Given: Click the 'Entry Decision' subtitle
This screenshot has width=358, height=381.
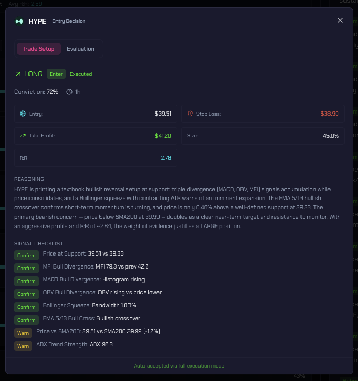Looking at the screenshot, I should click(69, 21).
